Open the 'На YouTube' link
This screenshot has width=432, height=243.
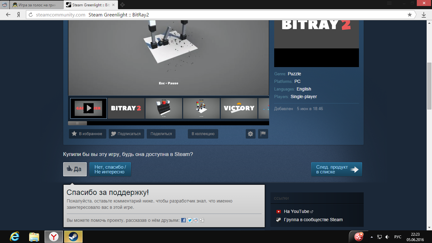pyautogui.click(x=296, y=211)
